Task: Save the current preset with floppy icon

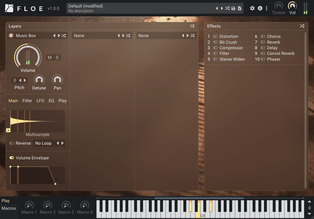Action: 233,8
